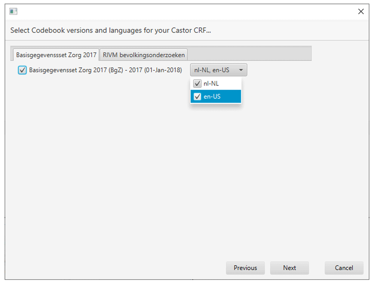Click the 'Select Codebook versions and languages' heading
This screenshot has height=284, width=374.
pos(111,30)
